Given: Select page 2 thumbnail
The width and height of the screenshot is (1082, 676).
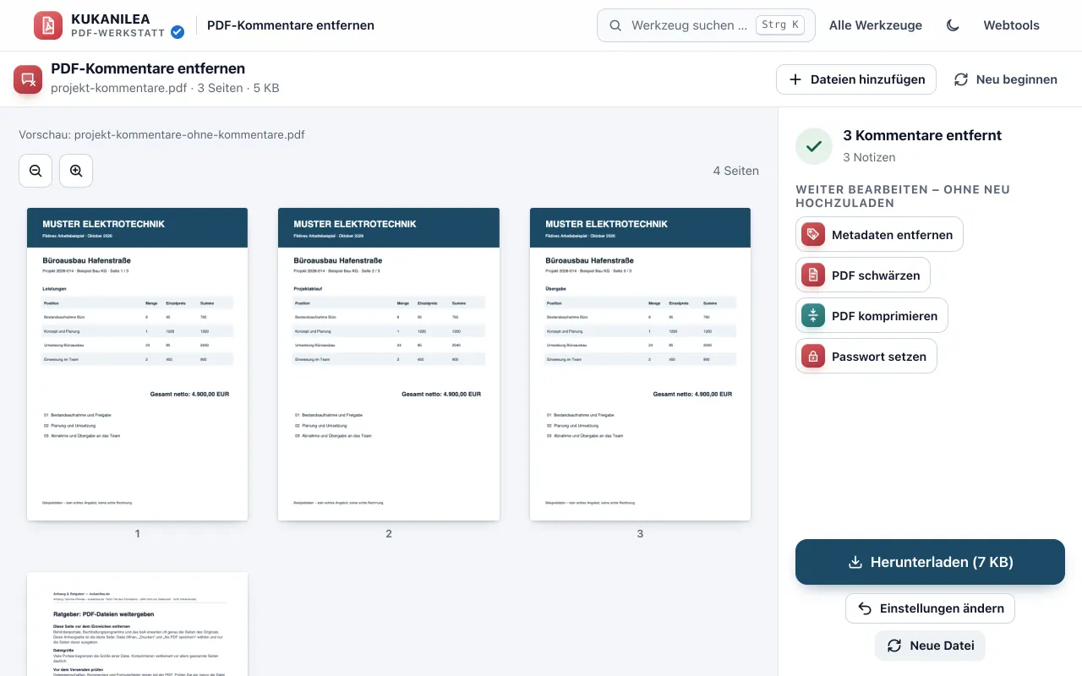Looking at the screenshot, I should (x=389, y=364).
